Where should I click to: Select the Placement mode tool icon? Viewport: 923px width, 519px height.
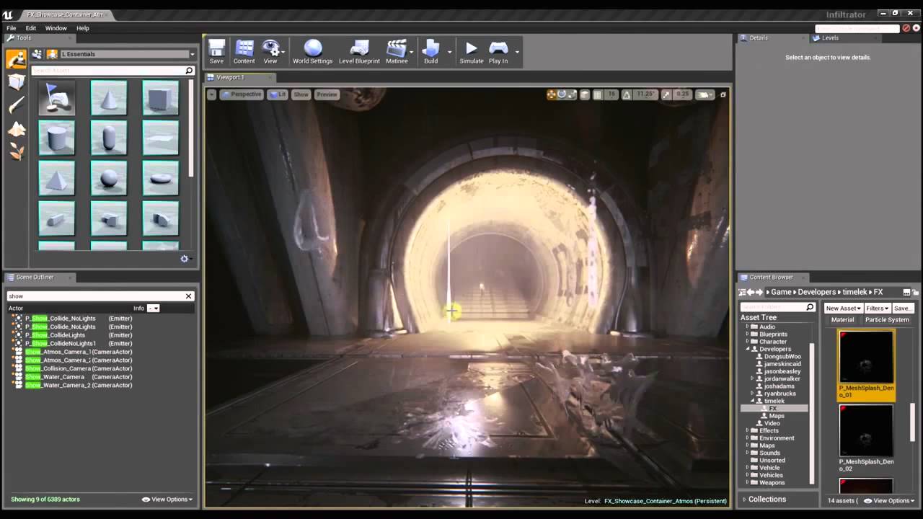coord(17,59)
